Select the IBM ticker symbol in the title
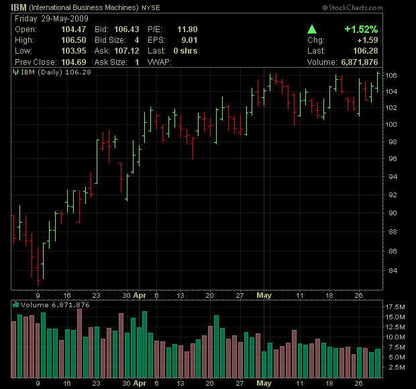The height and width of the screenshot is (389, 416). pyautogui.click(x=19, y=7)
